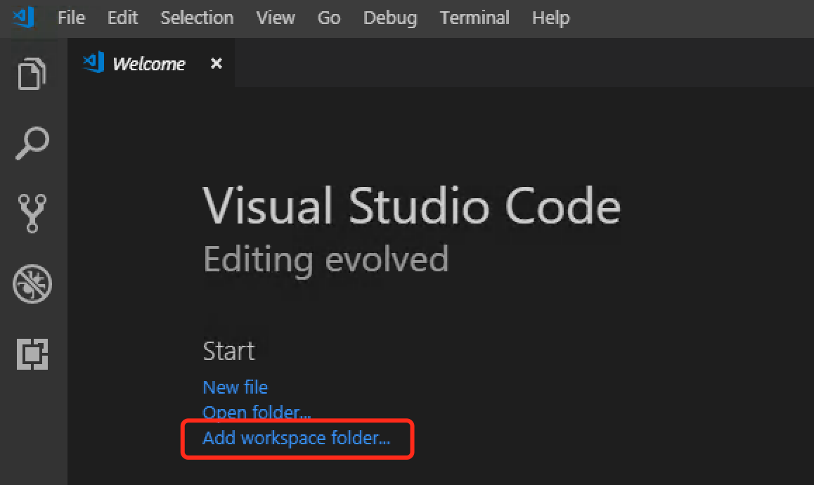
Task: Click the Add workspace folder... link
Action: click(x=297, y=438)
